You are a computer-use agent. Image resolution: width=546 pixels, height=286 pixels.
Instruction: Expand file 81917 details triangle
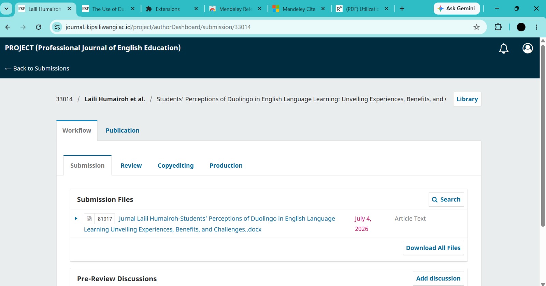76,219
